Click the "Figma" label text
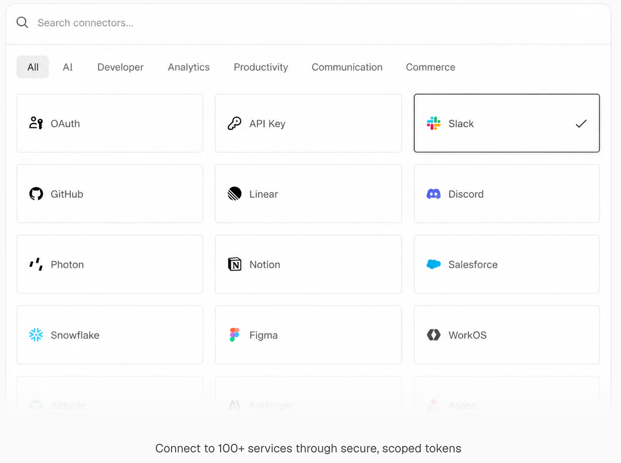Screen dimensions: 621x463 click(264, 335)
